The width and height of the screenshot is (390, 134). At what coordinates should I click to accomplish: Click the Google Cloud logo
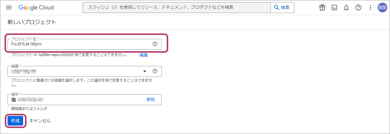tap(36, 8)
